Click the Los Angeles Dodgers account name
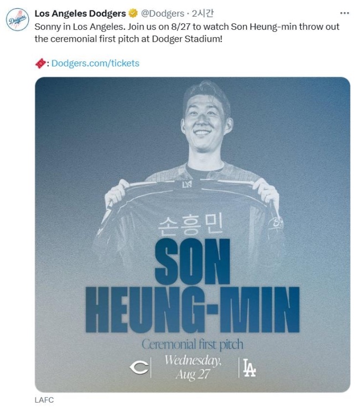358x407 pixels. pyautogui.click(x=80, y=13)
